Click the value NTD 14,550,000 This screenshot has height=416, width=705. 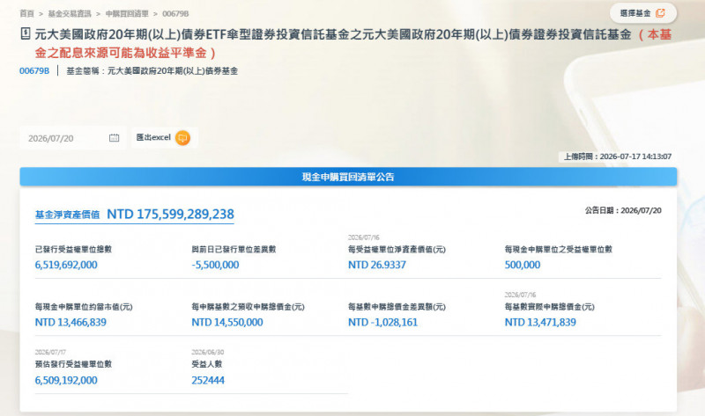pyautogui.click(x=227, y=322)
